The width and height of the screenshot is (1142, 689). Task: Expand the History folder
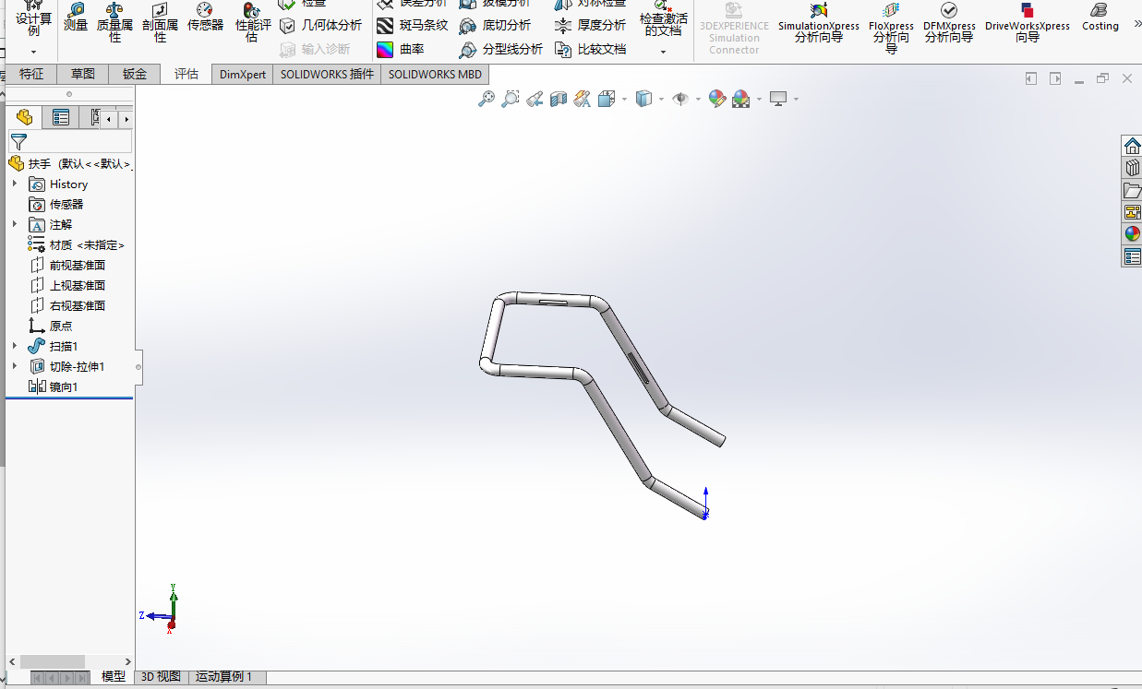point(15,184)
